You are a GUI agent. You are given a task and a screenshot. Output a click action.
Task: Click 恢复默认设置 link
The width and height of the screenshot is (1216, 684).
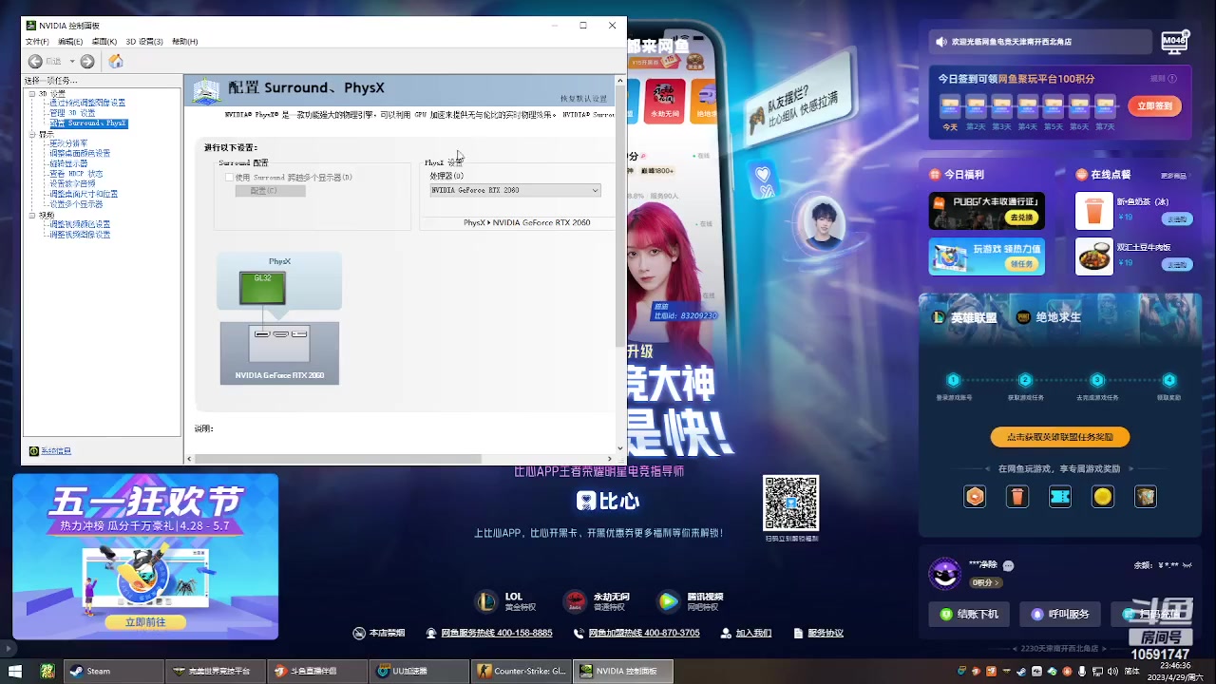pyautogui.click(x=583, y=99)
